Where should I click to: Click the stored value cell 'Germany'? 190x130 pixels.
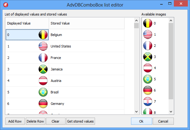(87, 104)
